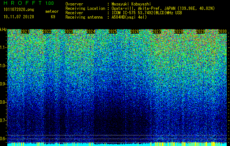Click the meteor label
Viewport: 230px width, 146px height.
[52, 11]
